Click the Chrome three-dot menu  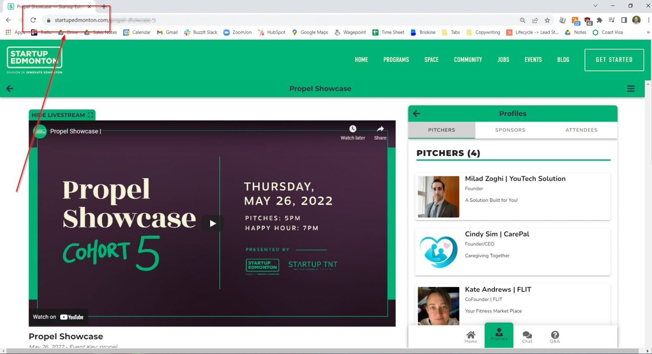pyautogui.click(x=648, y=20)
